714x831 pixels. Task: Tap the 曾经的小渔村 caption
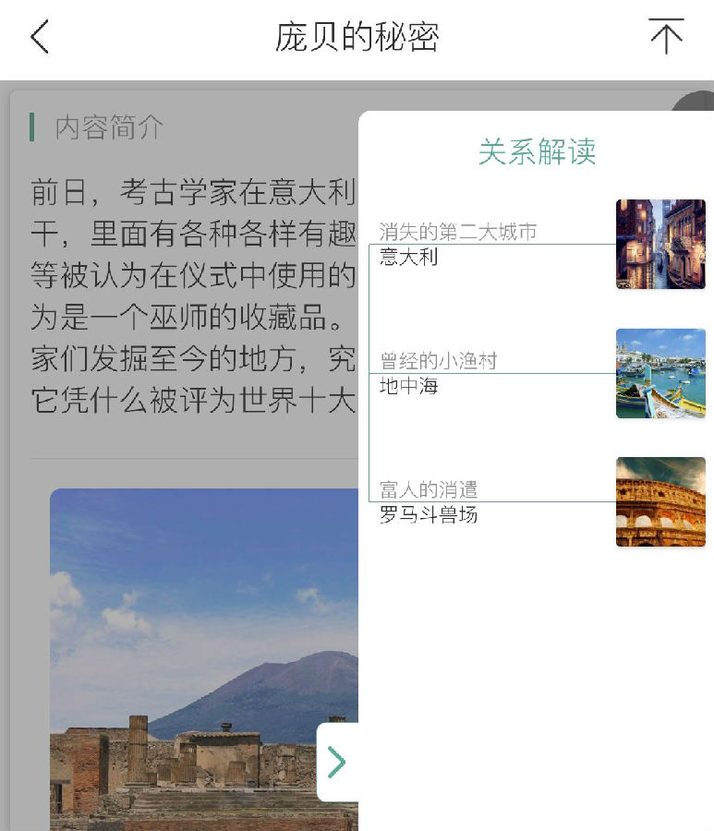coord(439,361)
